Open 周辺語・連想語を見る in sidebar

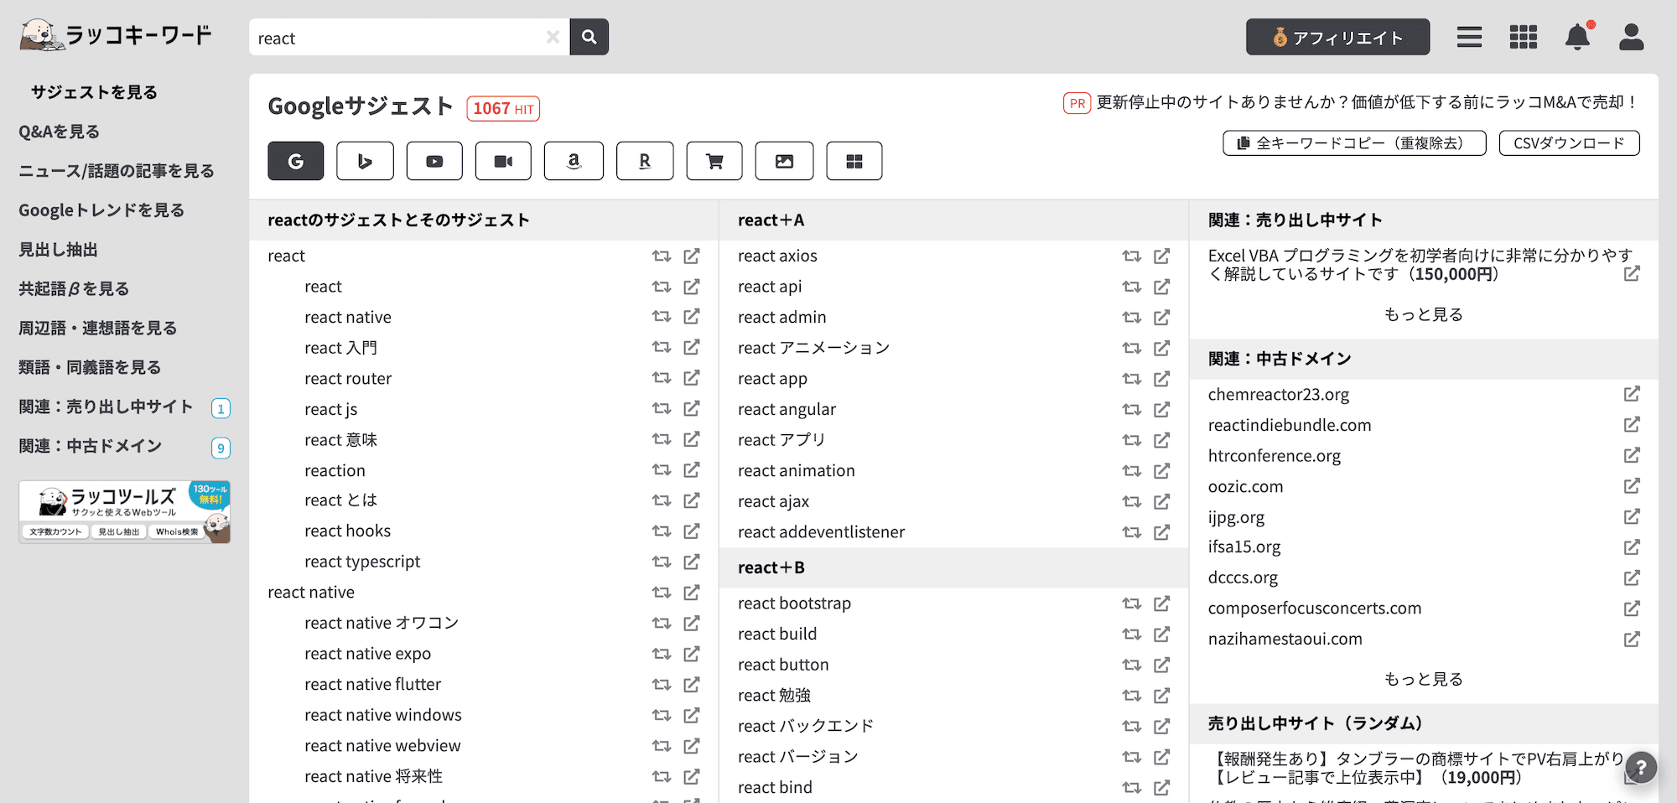97,329
